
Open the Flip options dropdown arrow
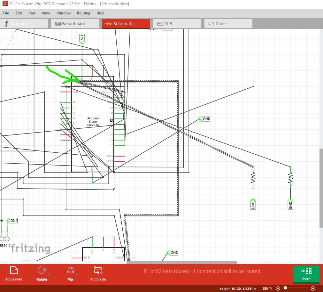click(x=77, y=274)
